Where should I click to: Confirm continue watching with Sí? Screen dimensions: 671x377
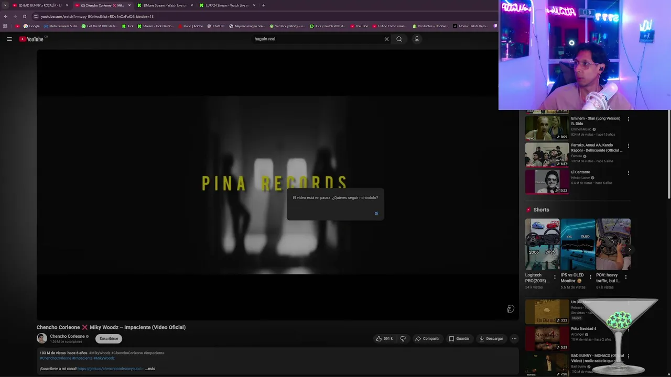click(x=376, y=213)
